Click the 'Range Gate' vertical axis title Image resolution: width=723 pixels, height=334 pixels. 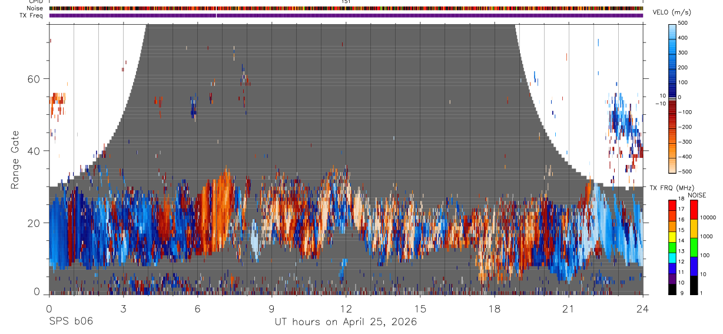[x=16, y=159]
